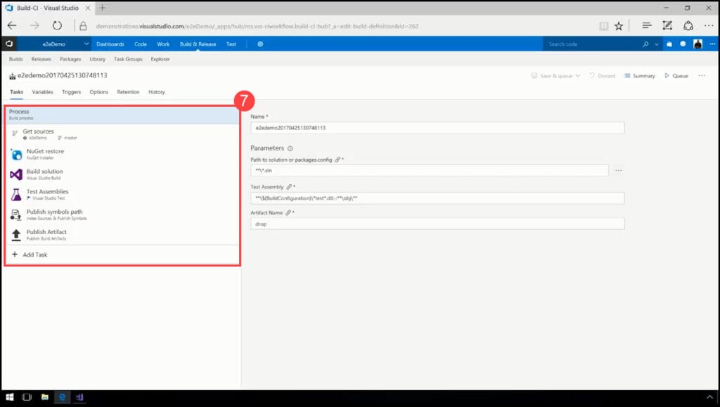This screenshot has width=720, height=407.
Task: Click the Artifact Name field containing drop
Action: [437, 224]
